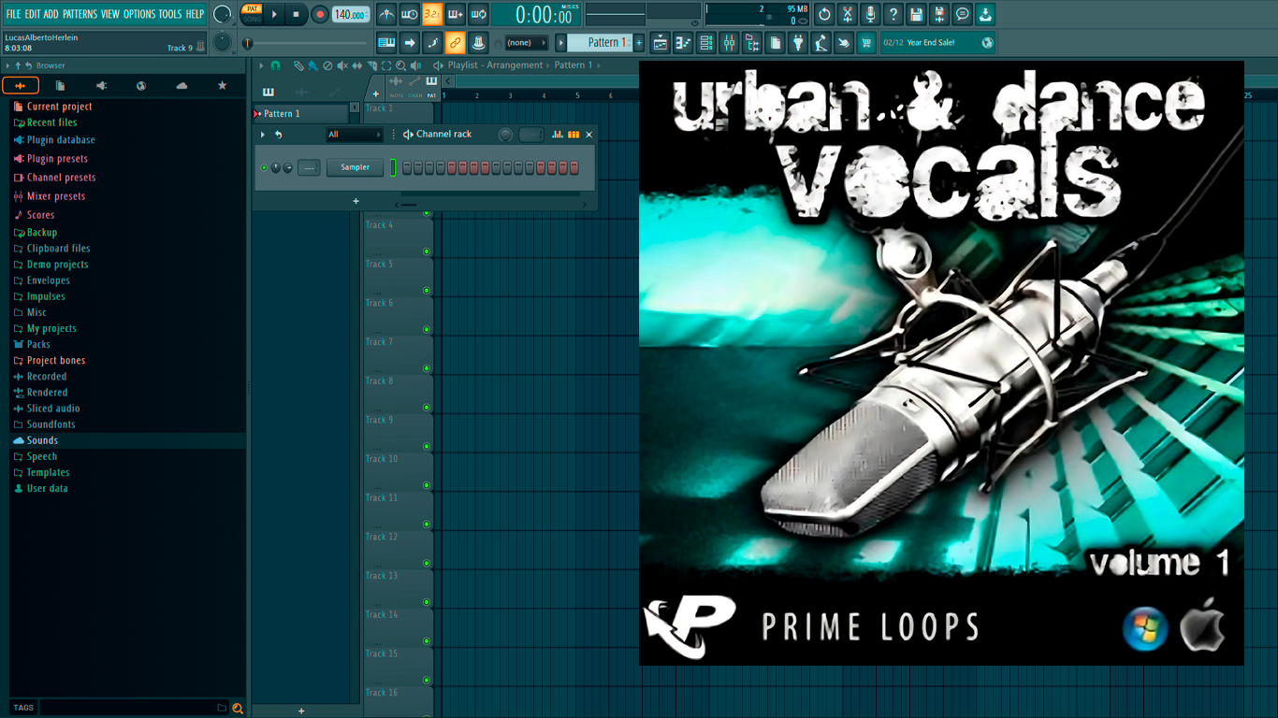
Task: Expand the Current project folder
Action: (x=59, y=107)
